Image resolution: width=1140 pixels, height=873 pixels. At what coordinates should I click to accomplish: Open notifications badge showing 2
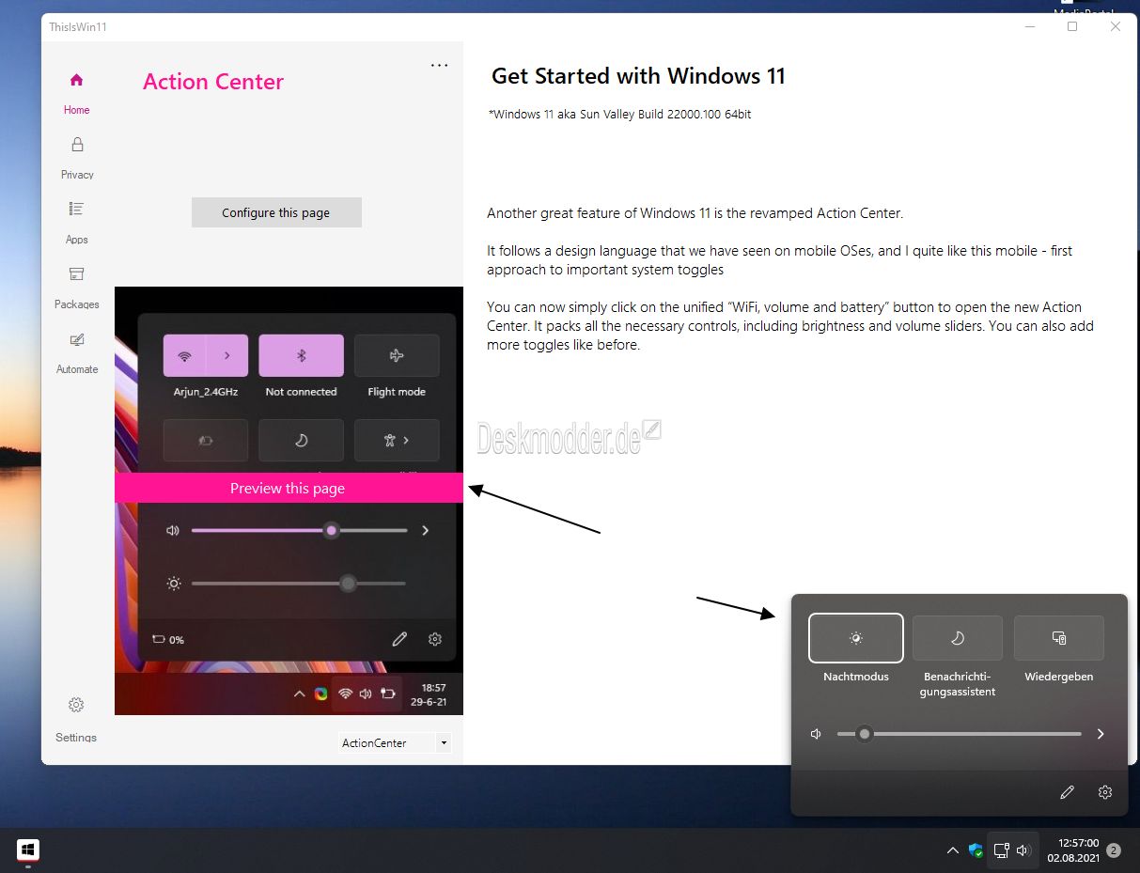click(x=1114, y=850)
